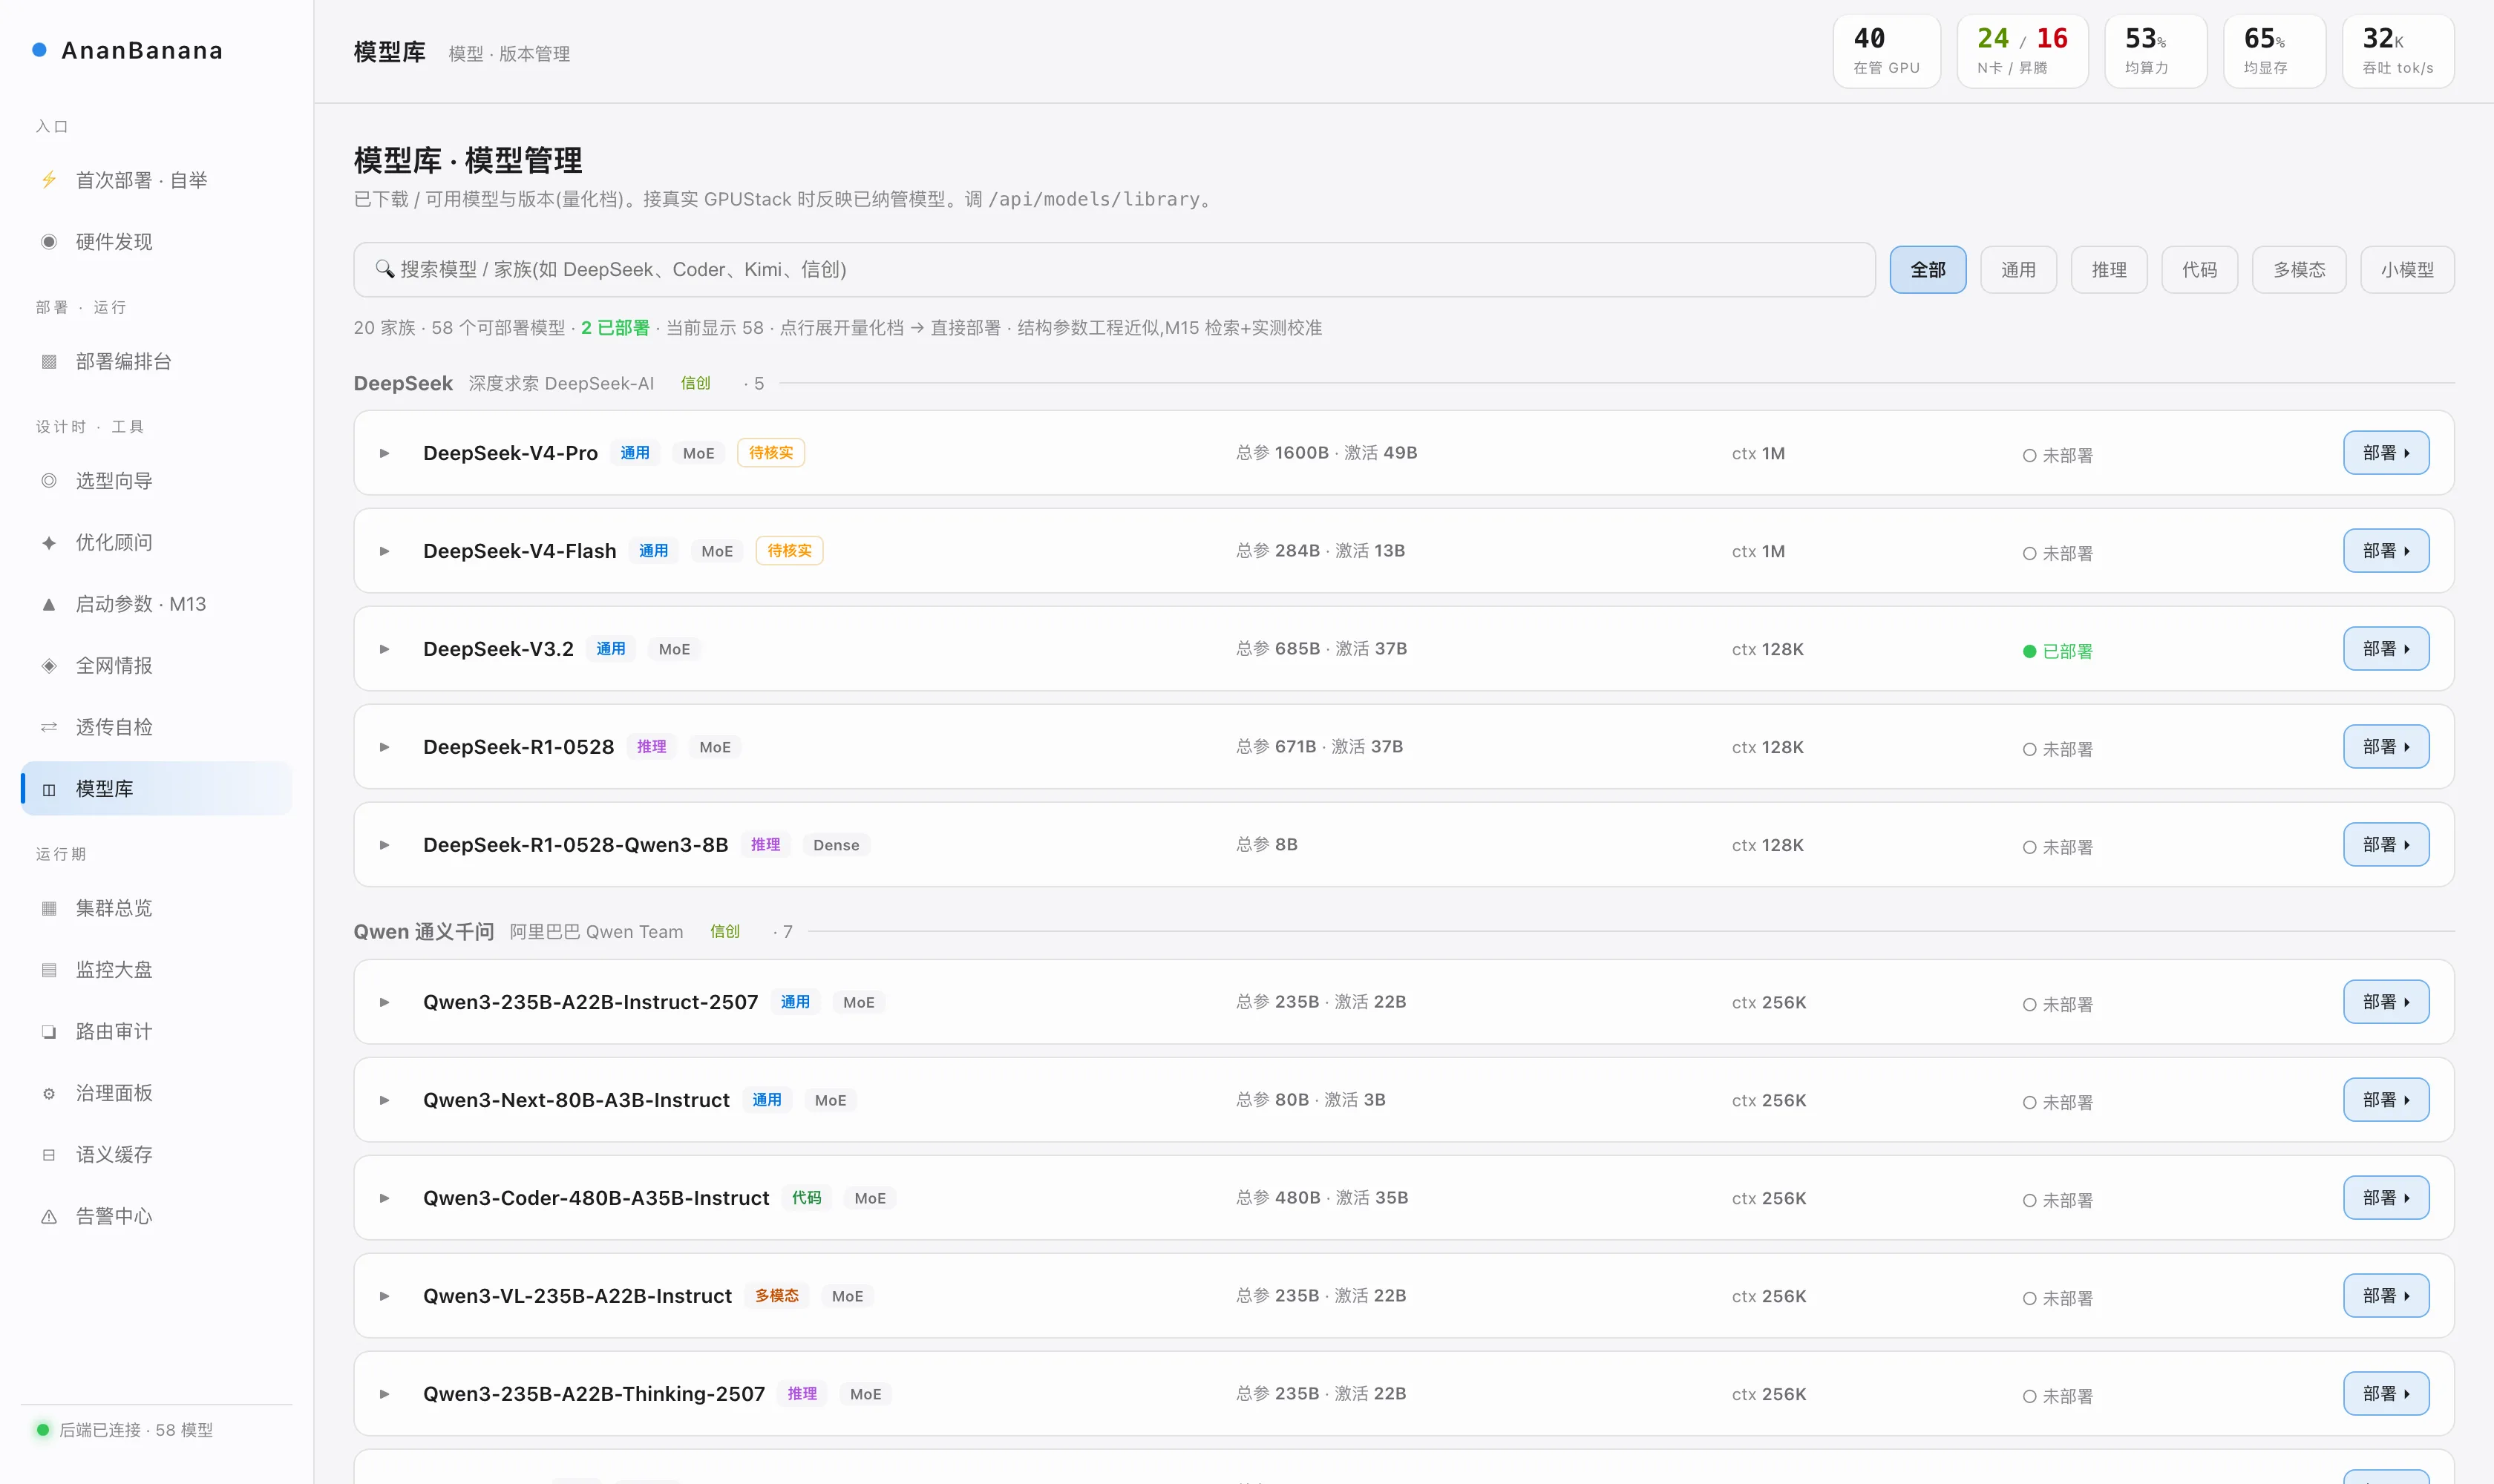Click the magnifier icon in search box
Viewport: 2494px width, 1484px height.
tap(384, 269)
